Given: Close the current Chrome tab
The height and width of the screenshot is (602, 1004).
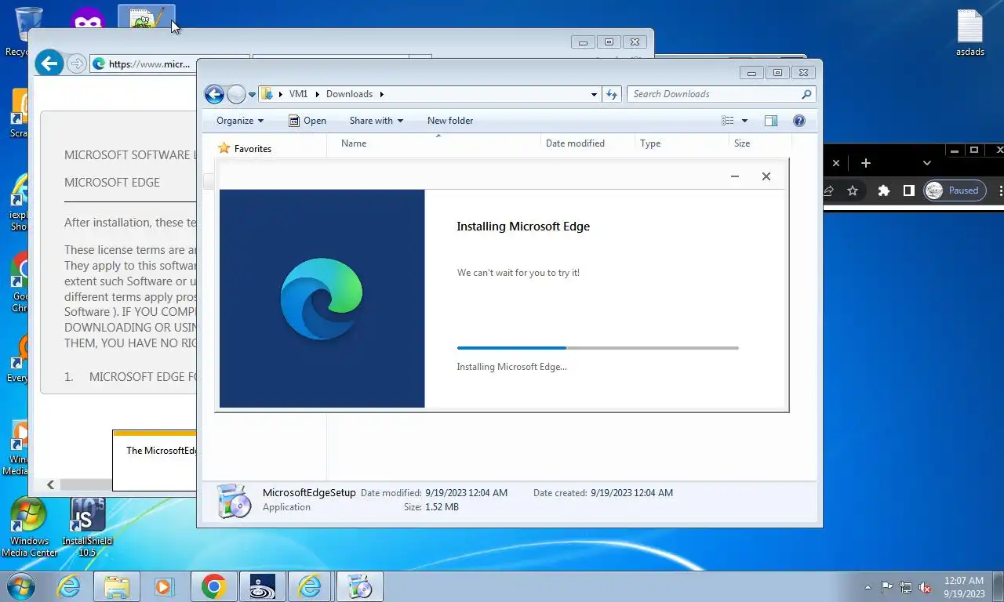Looking at the screenshot, I should click(836, 163).
